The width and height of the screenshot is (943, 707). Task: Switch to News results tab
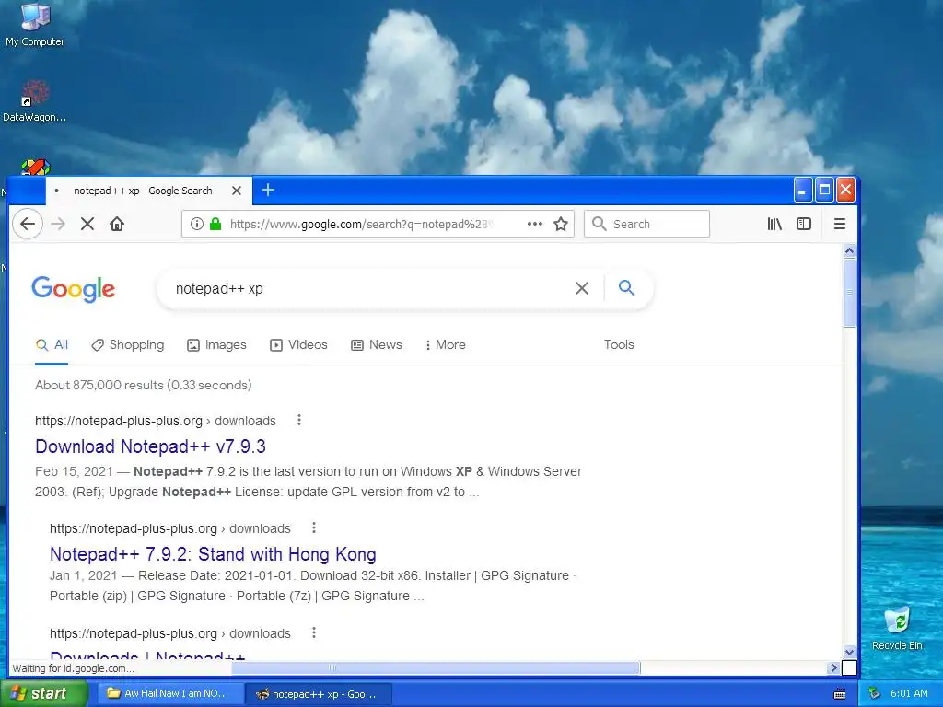tap(377, 345)
